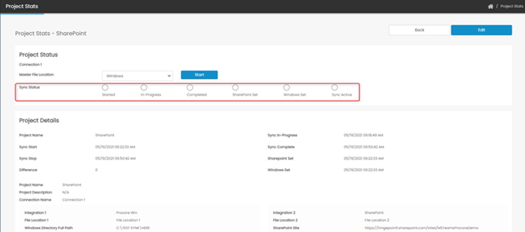Click the home icon in breadcrumb
This screenshot has height=232, width=525.
pyautogui.click(x=490, y=7)
